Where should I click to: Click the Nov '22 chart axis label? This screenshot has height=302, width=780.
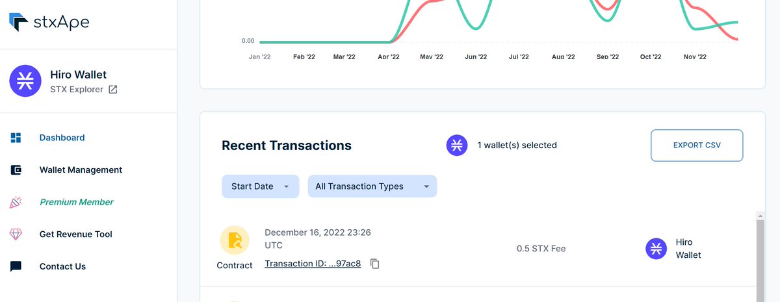pyautogui.click(x=695, y=57)
